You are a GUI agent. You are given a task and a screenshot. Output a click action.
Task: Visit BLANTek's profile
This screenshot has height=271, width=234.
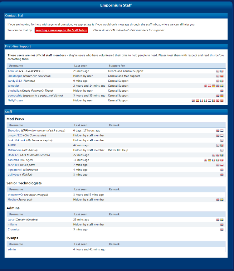[13, 165]
